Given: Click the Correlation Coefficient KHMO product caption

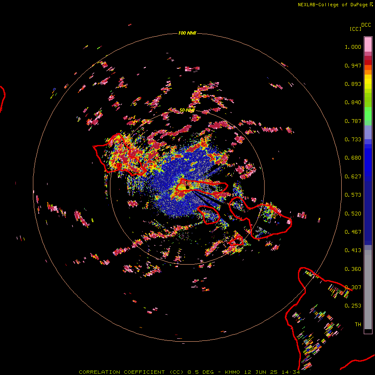Looking at the screenshot, I should [189, 372].
